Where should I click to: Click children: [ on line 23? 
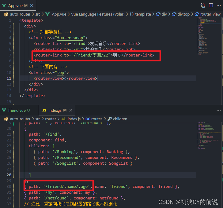[42, 146]
